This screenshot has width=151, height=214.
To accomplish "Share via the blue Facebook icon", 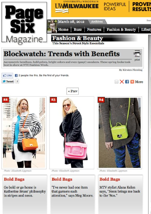I will 127,82.
